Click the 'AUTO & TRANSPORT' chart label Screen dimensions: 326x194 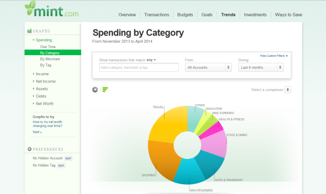tap(229, 180)
